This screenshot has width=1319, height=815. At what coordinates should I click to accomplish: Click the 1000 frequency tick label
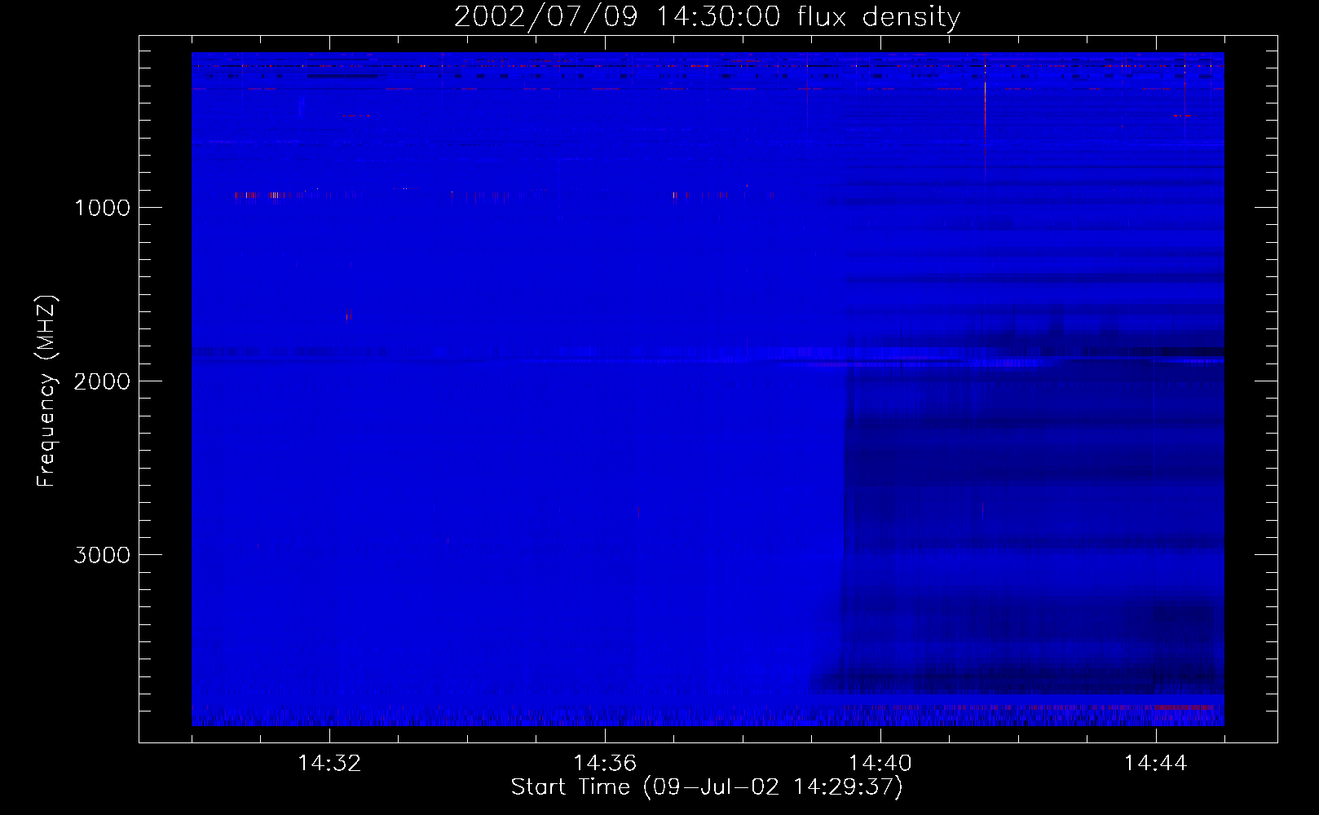click(102, 208)
